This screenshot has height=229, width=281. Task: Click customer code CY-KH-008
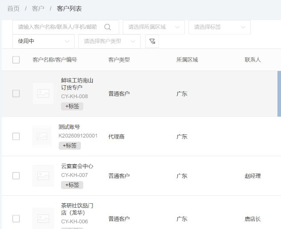[74, 96]
